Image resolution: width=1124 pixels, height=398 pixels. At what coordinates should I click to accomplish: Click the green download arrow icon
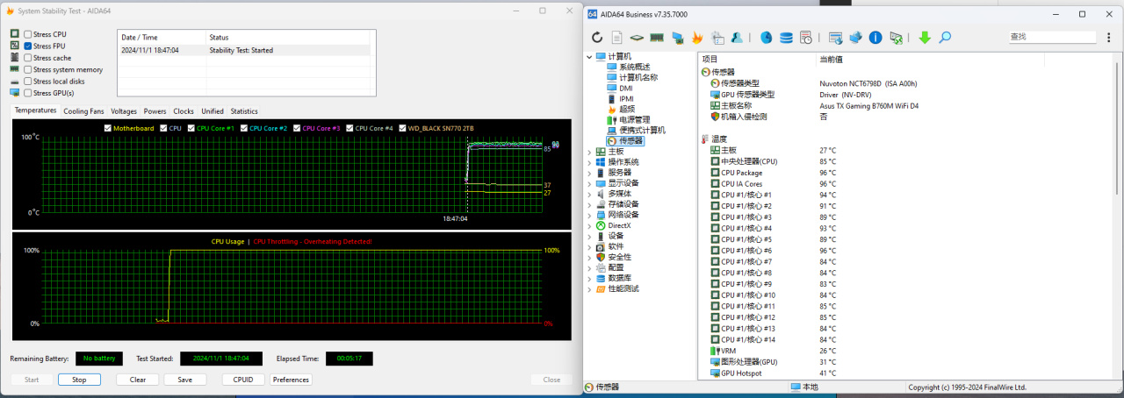click(x=925, y=38)
